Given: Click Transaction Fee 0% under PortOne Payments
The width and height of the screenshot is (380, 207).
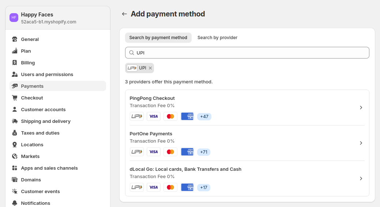Looking at the screenshot, I should (x=152, y=141).
